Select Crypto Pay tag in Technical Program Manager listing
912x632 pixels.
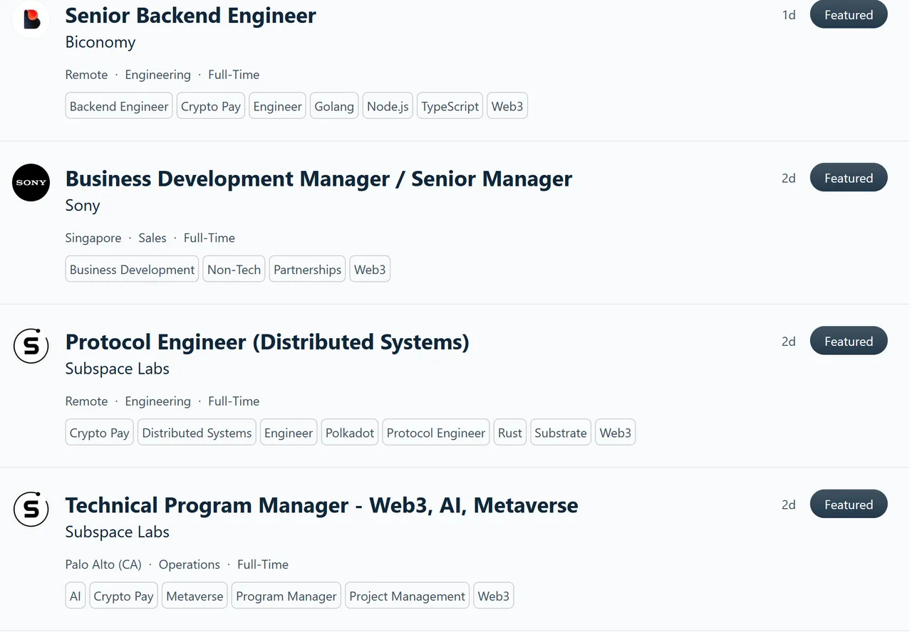(124, 596)
